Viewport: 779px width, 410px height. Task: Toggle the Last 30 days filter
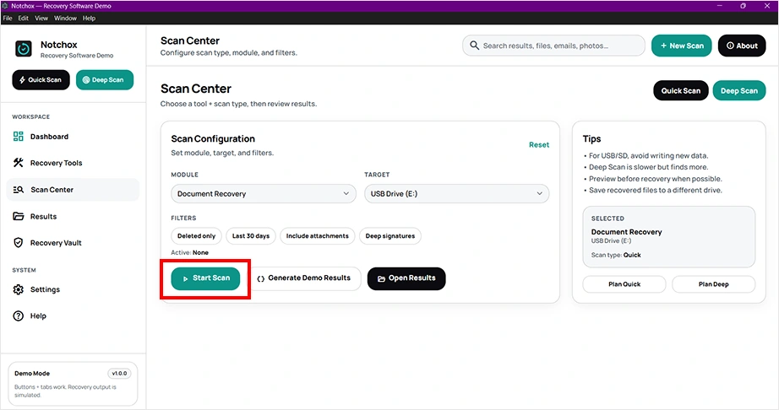tap(251, 236)
